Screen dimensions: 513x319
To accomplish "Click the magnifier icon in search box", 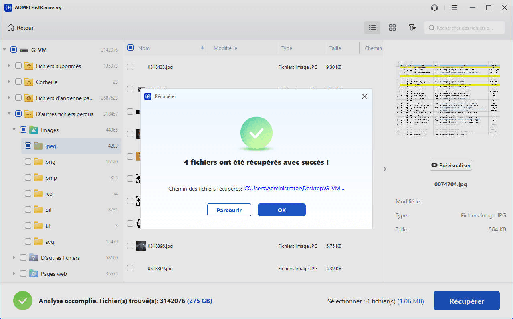I will [x=432, y=28].
